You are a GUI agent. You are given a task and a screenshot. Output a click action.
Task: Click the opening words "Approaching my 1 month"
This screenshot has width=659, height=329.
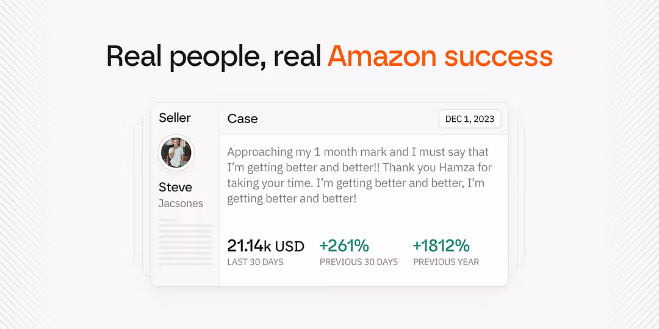(x=287, y=152)
